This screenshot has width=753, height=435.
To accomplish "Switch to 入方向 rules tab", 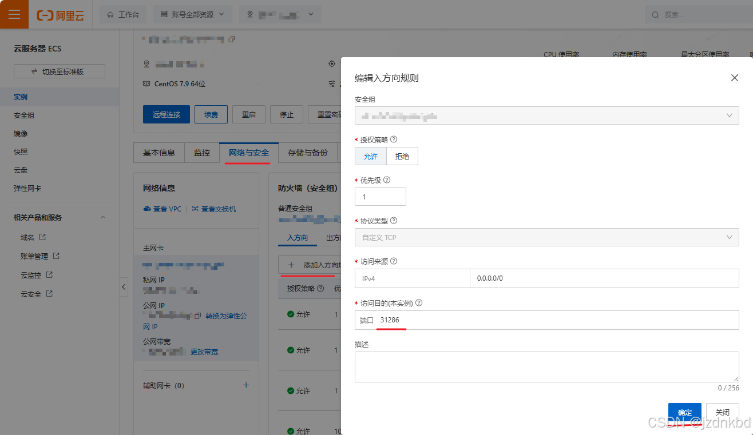I will click(x=298, y=237).
